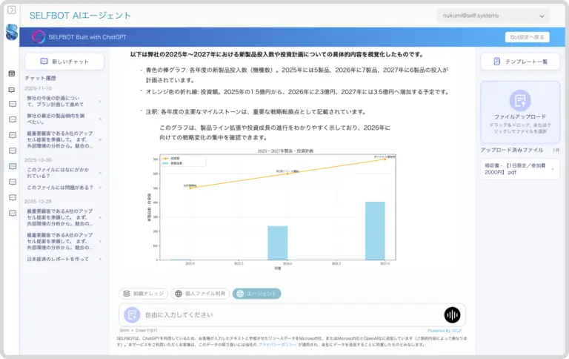Click the small mark beside 弊社の最近の製品傾向 chat row
The height and width of the screenshot is (359, 569).
tap(100, 119)
